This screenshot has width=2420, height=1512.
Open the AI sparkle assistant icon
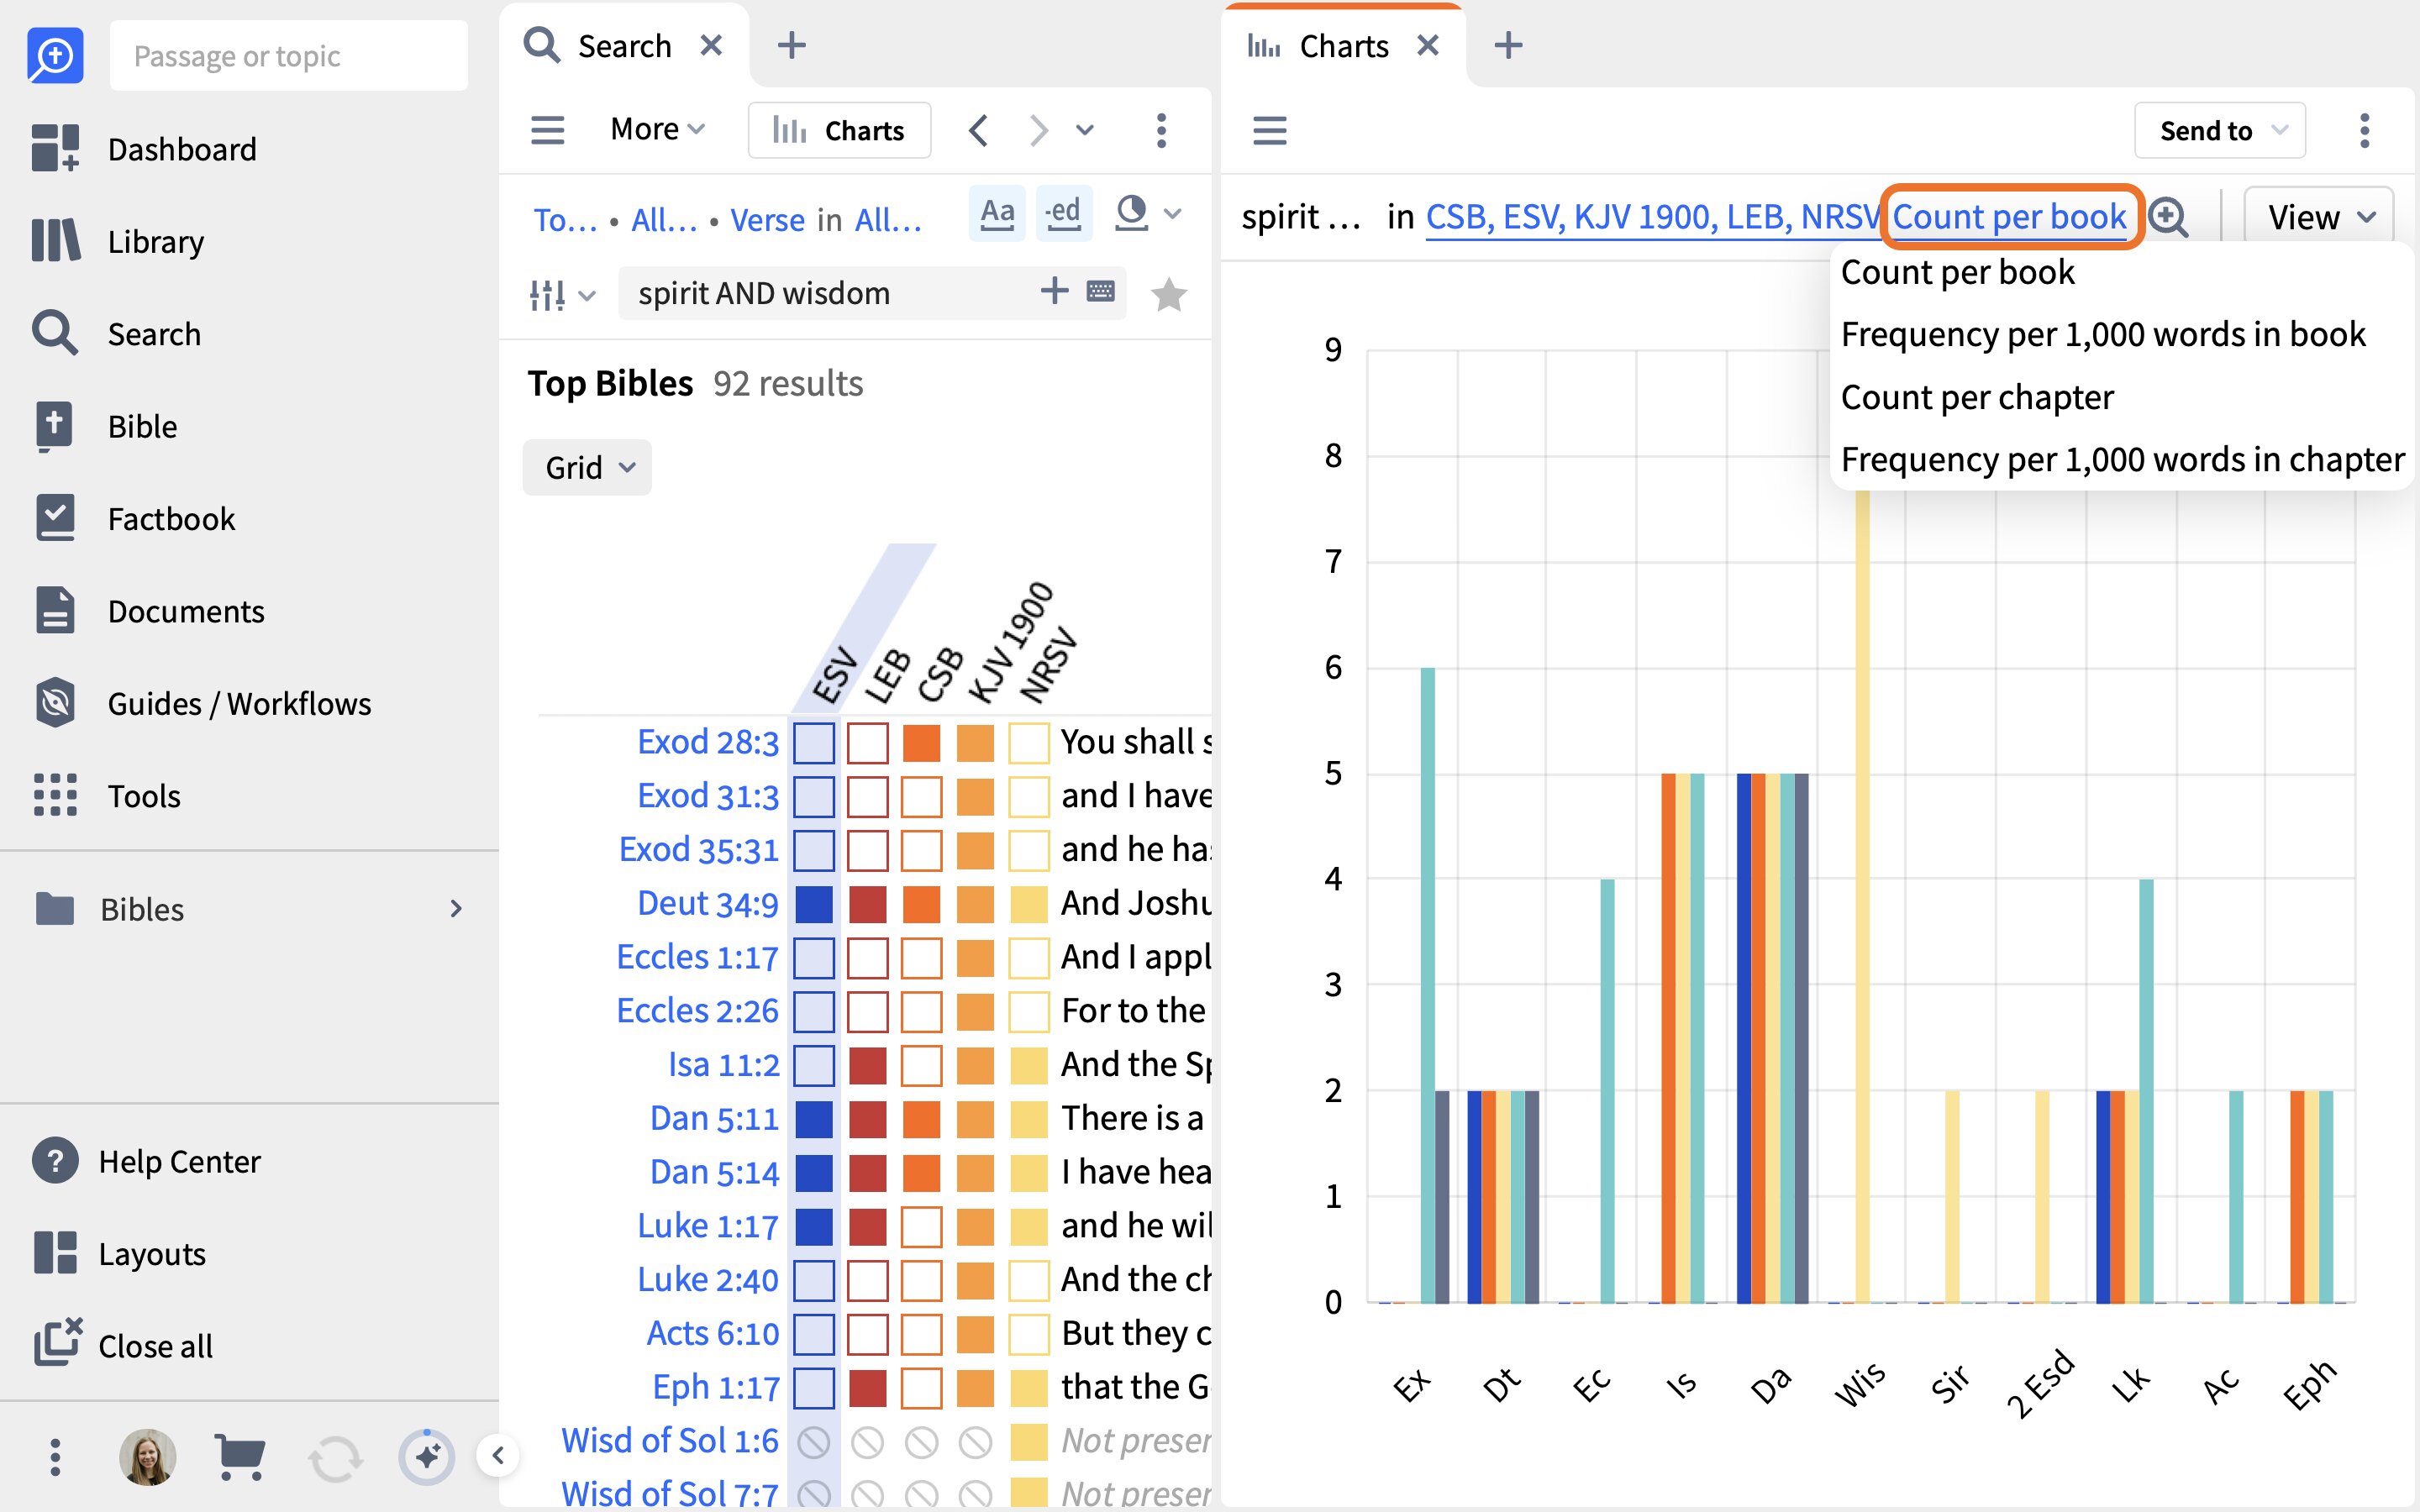tap(427, 1457)
